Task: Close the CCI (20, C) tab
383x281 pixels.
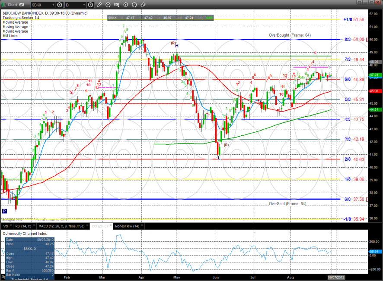Action: coord(111,225)
